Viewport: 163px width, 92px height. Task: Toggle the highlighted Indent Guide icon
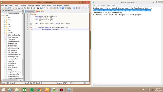(x=63, y=8)
